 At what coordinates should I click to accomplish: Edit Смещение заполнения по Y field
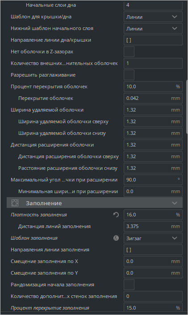tap(153, 273)
